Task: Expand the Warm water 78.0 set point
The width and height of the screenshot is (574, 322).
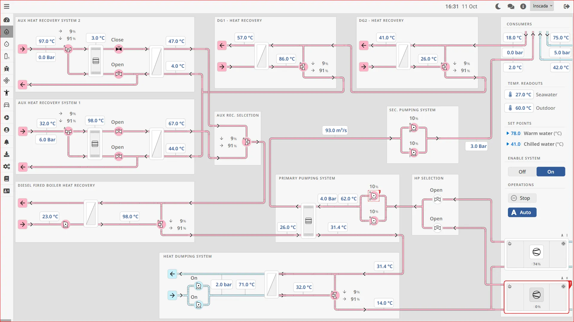Action: coord(508,133)
